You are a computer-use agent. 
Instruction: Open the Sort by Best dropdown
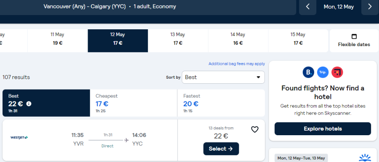point(223,77)
